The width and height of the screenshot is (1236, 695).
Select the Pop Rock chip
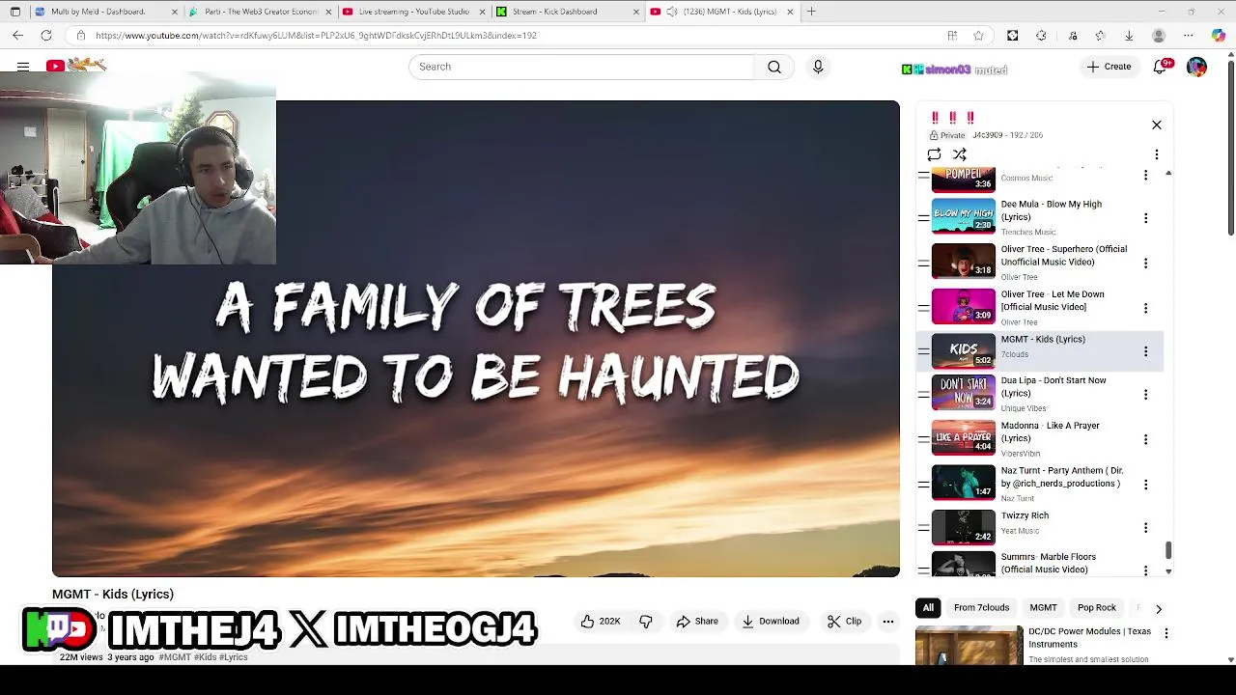(x=1097, y=608)
